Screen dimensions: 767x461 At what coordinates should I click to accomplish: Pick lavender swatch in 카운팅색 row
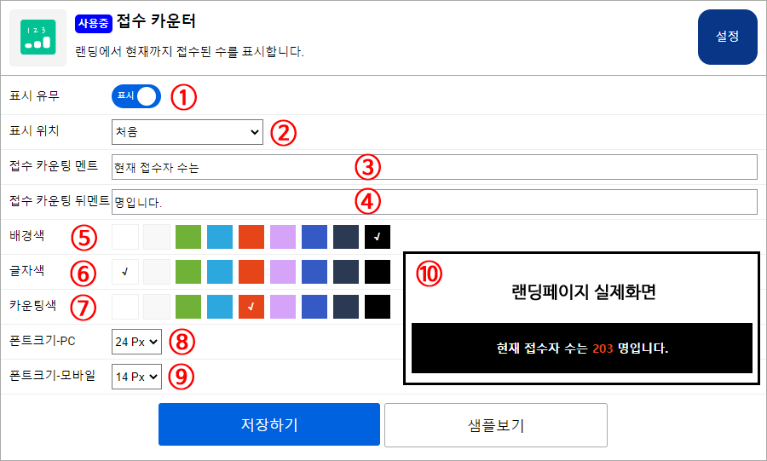[x=283, y=306]
